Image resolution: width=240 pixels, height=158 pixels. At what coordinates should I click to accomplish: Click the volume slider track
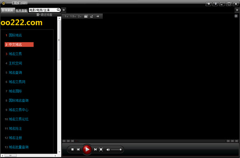click(116, 150)
